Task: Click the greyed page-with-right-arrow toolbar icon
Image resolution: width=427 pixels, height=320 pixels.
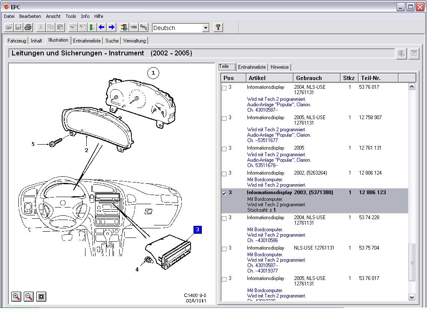Action: pos(73,27)
